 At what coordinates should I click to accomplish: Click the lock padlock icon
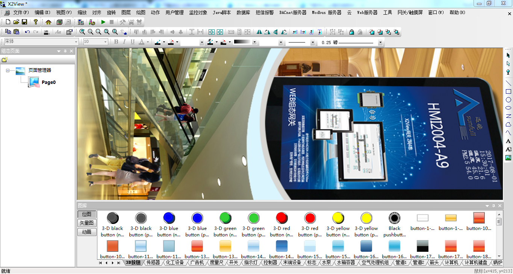[351, 32]
